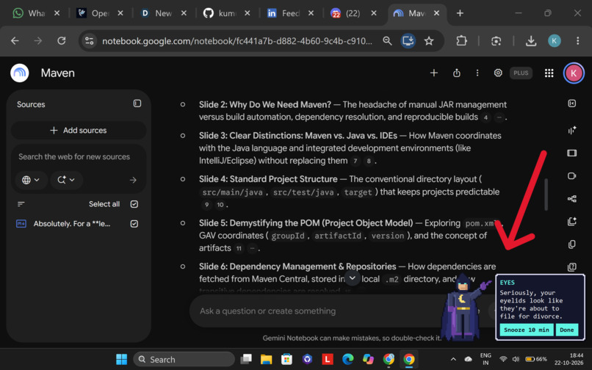This screenshot has height=370, width=592.
Task: Open the Google account K avatar
Action: (574, 73)
